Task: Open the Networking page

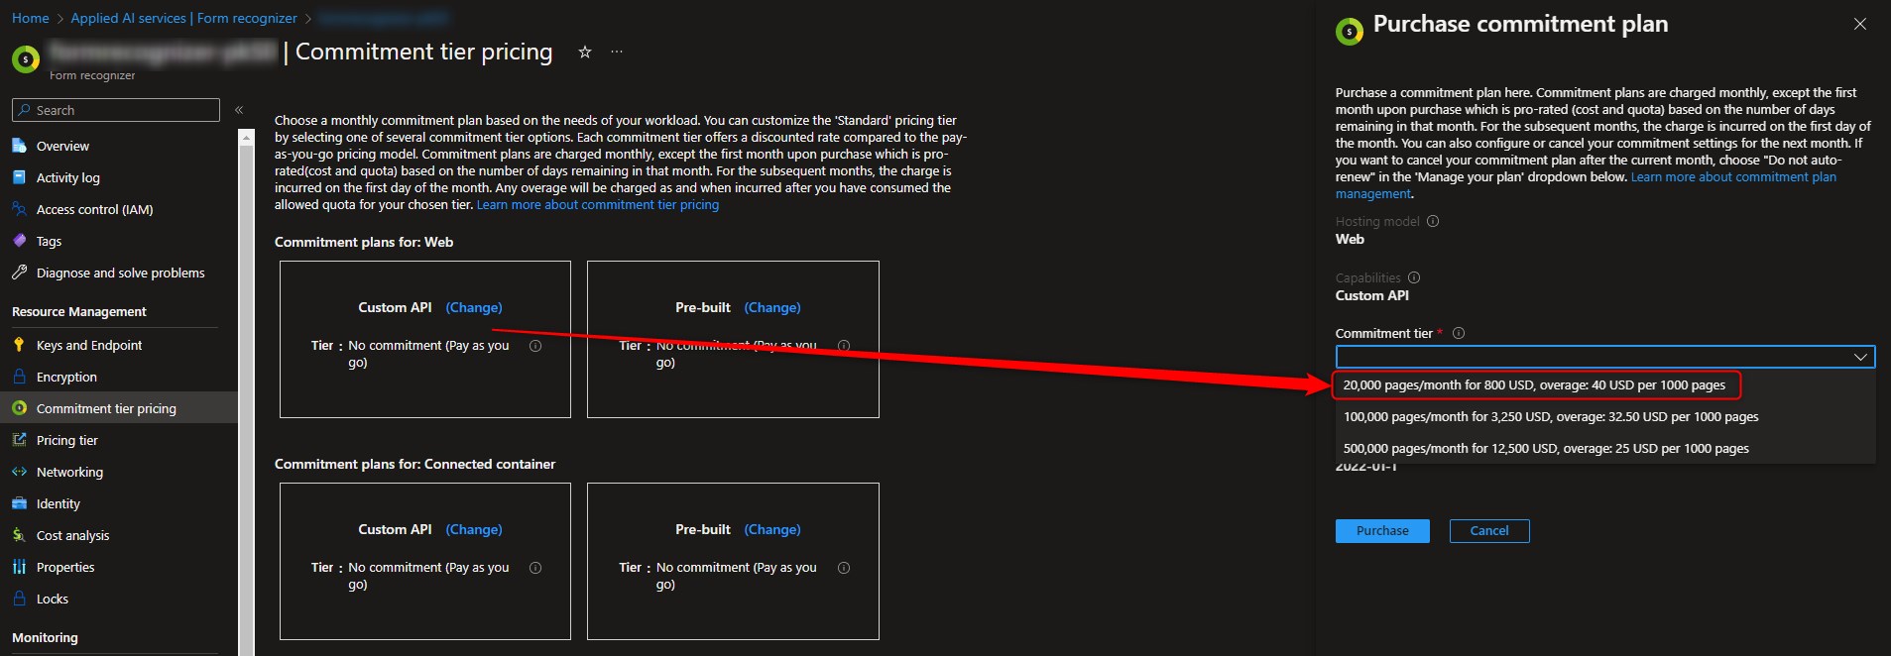Action: (69, 472)
